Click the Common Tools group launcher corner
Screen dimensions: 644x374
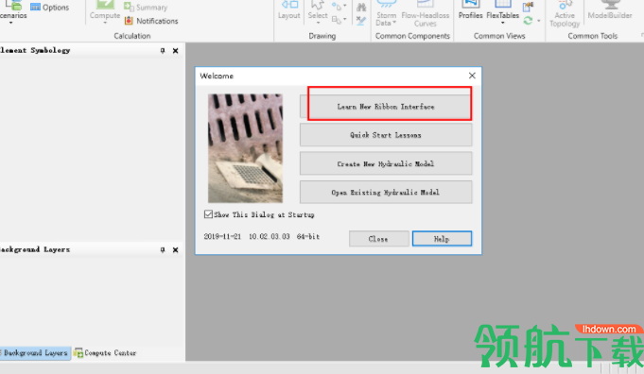[642, 36]
